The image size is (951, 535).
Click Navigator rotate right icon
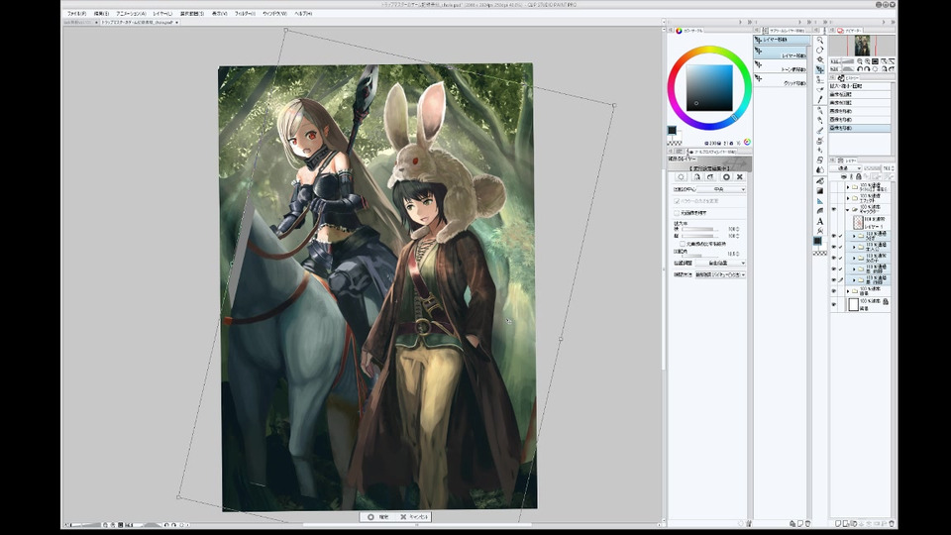pyautogui.click(x=868, y=69)
